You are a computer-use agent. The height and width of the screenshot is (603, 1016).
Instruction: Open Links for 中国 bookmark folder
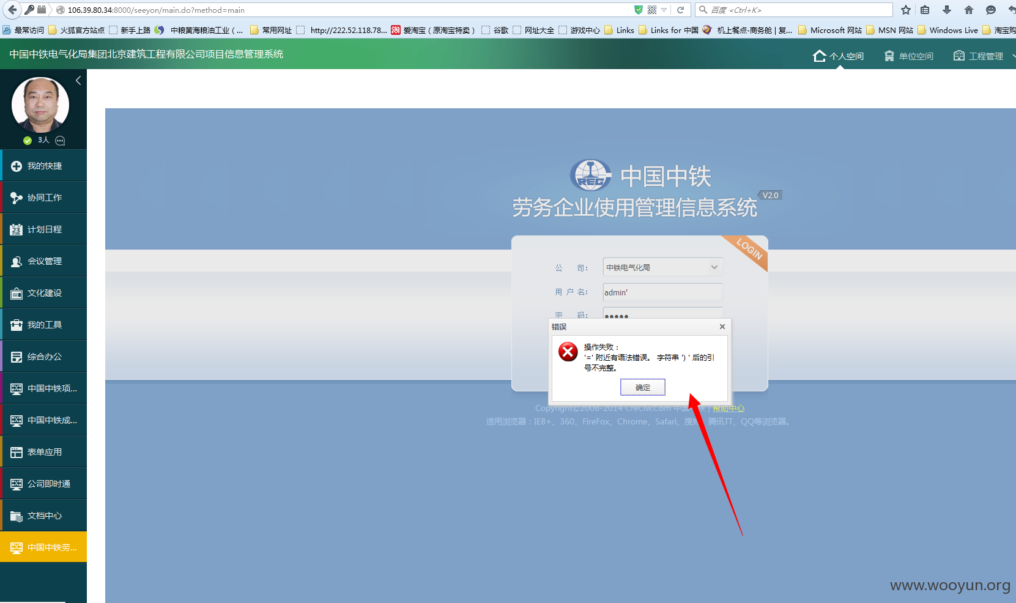pyautogui.click(x=669, y=30)
